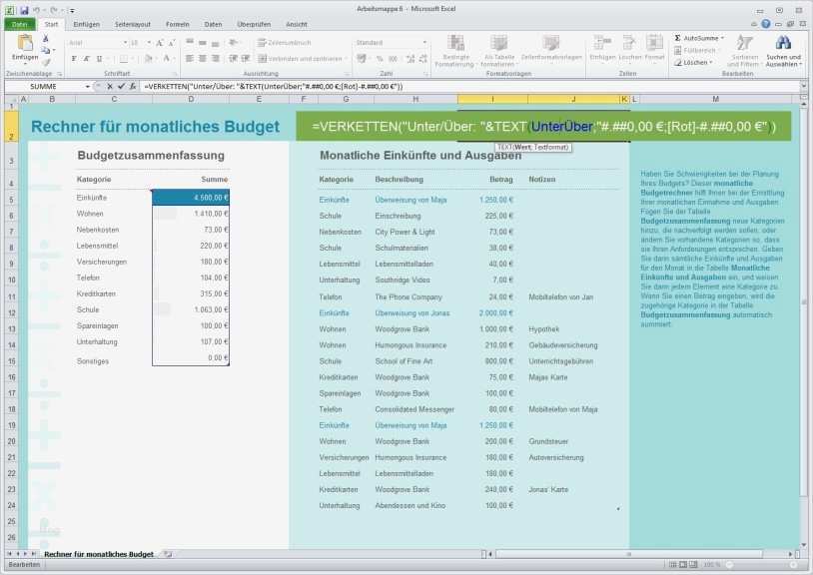
Task: Click the Excel application icon in the title bar
Action: coord(10,10)
